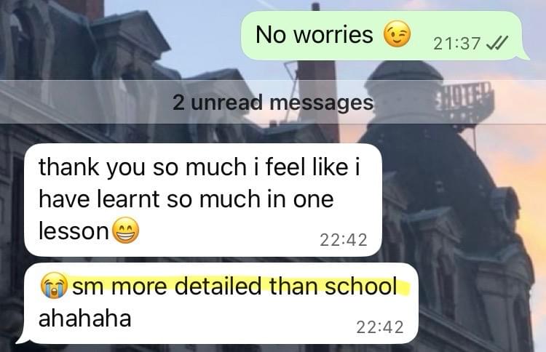Screen dimensions: 546x352
Task: Click the 22:42 time beside 'lesson'
Action: (344, 240)
